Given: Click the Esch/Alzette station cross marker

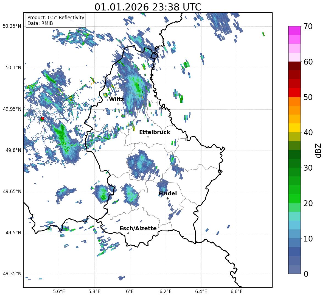Looking at the screenshot, I should point(128,233).
